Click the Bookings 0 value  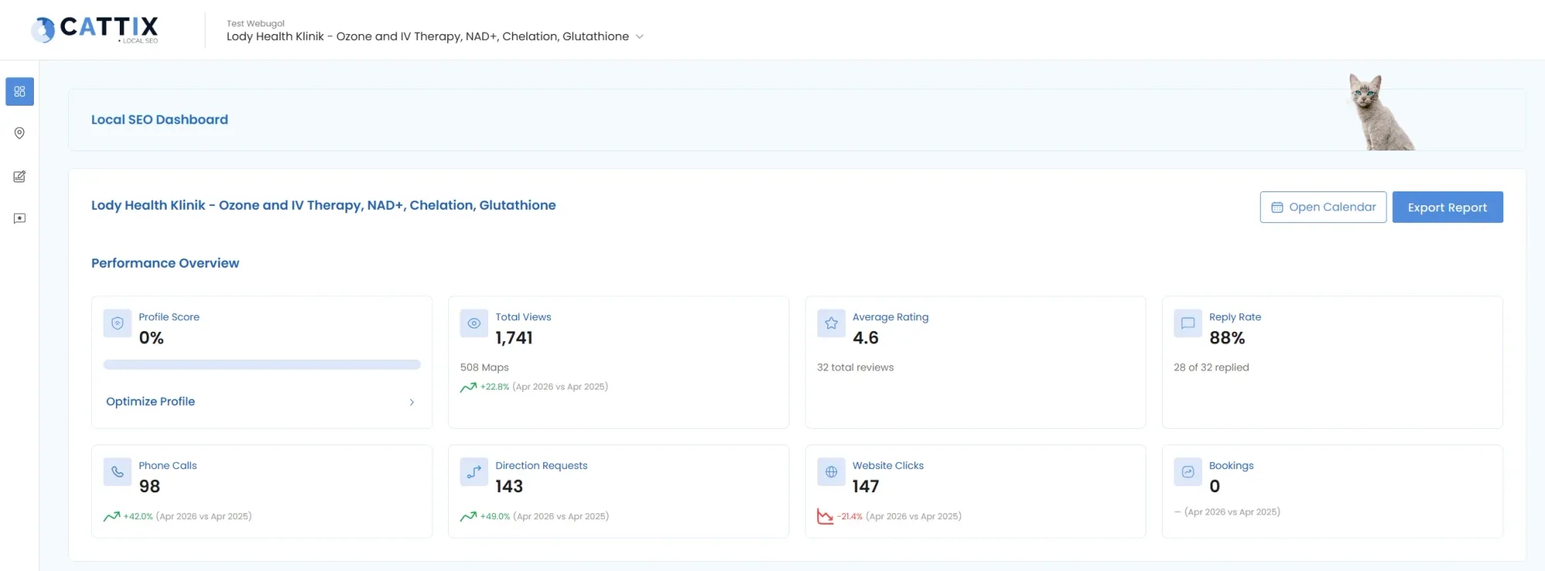[x=1215, y=486]
